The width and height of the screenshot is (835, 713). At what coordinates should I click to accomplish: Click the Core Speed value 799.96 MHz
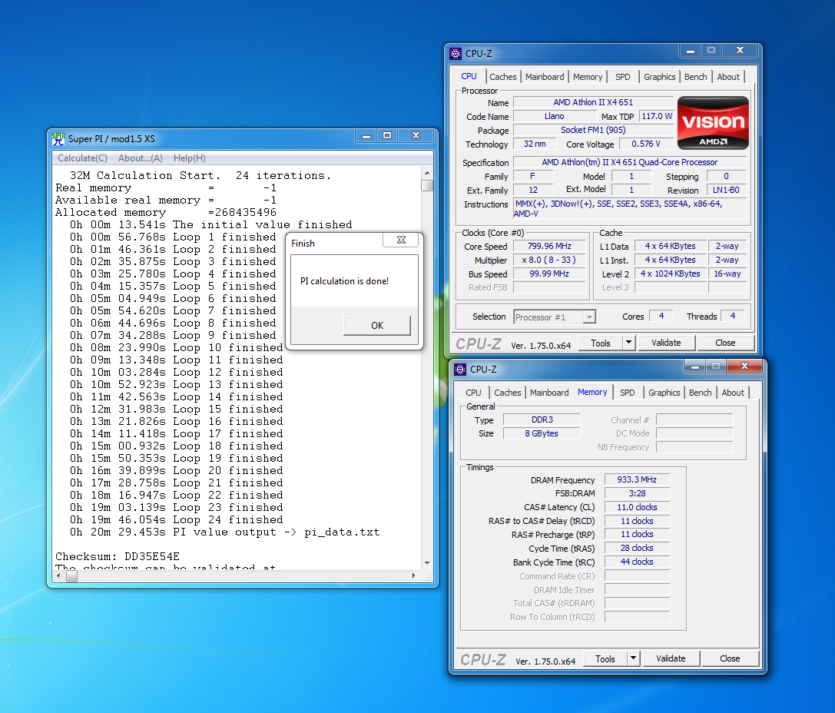pyautogui.click(x=549, y=246)
